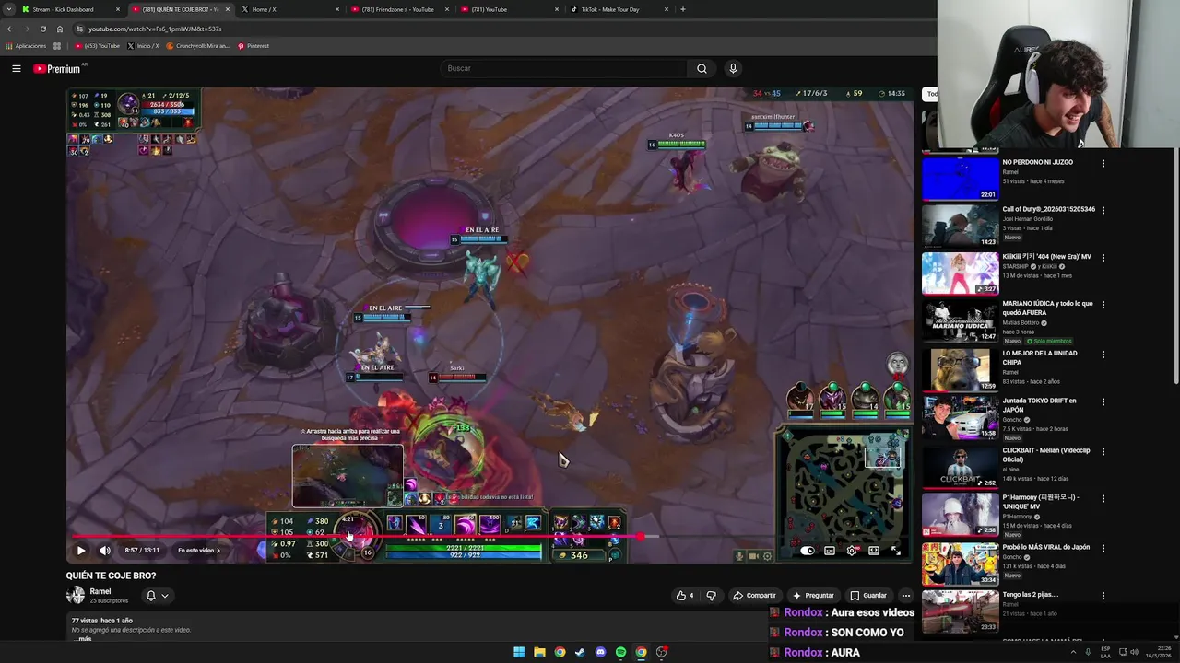The image size is (1180, 663).
Task: Click the browser forward arrow
Action: pos(26,29)
